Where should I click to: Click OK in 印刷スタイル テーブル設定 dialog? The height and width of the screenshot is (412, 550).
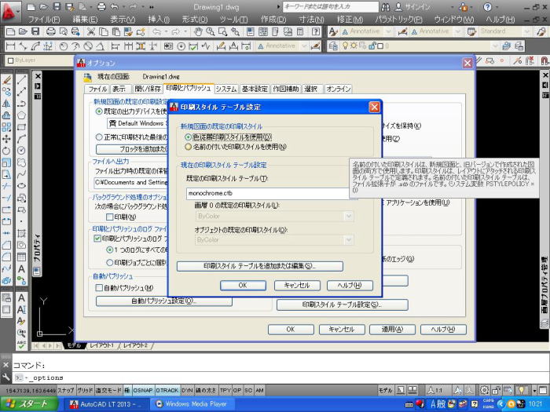point(243,286)
